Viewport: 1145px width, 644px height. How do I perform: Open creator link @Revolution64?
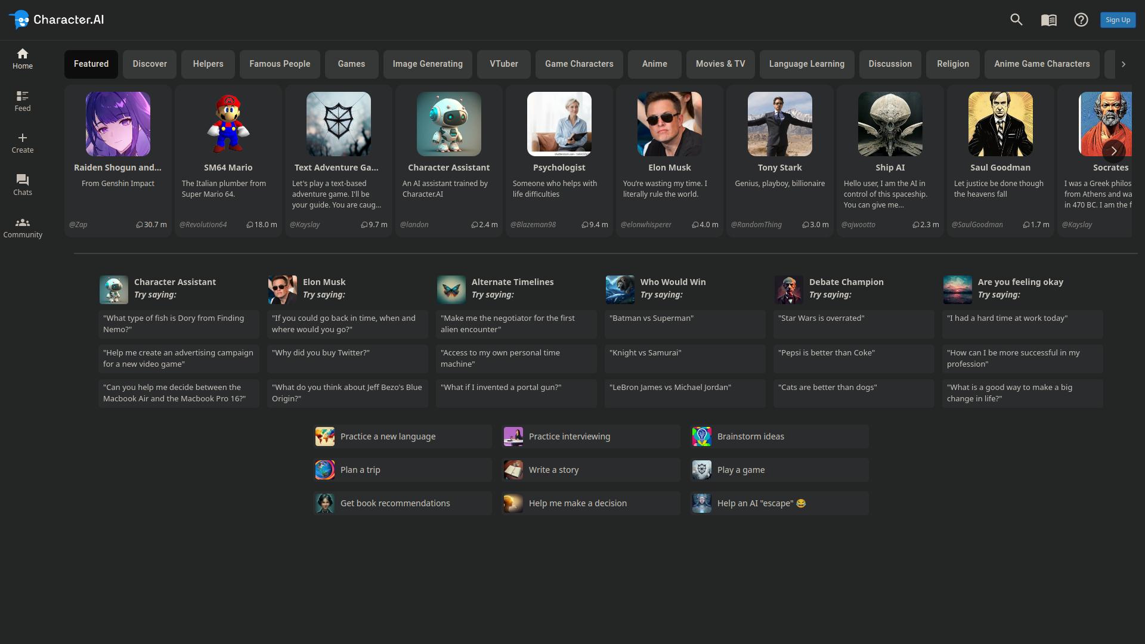pyautogui.click(x=203, y=225)
